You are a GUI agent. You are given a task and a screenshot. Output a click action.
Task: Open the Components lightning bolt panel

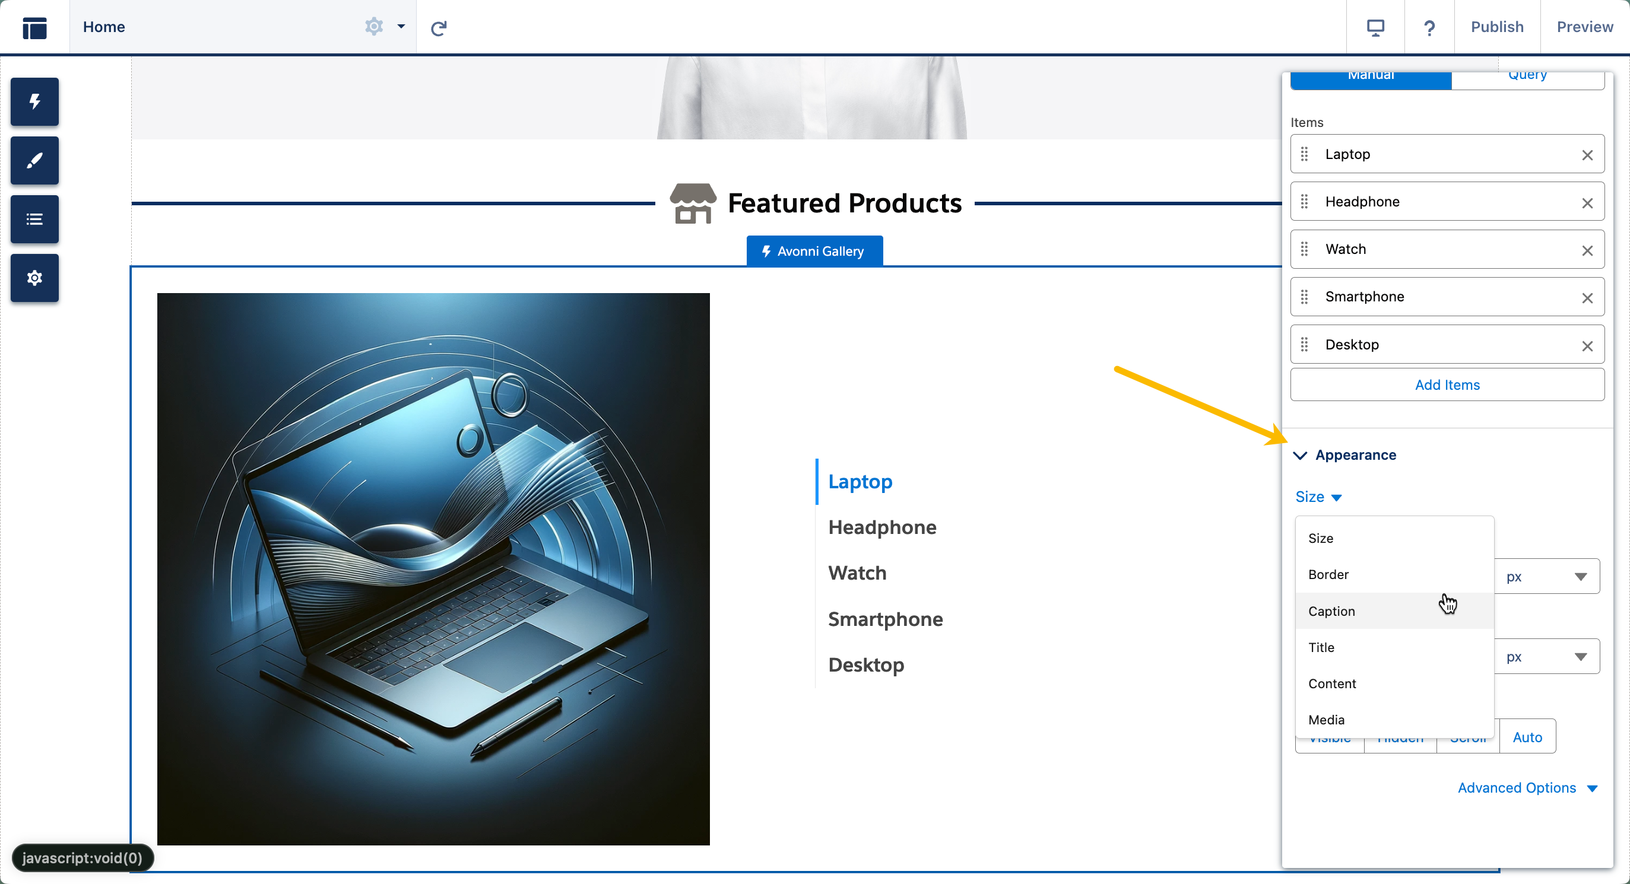point(34,102)
